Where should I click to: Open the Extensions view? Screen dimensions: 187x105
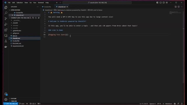coord(6,30)
